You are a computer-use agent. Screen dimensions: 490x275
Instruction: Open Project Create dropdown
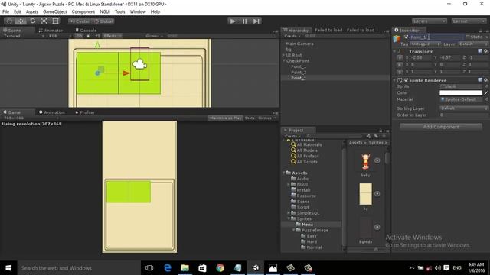[292, 136]
